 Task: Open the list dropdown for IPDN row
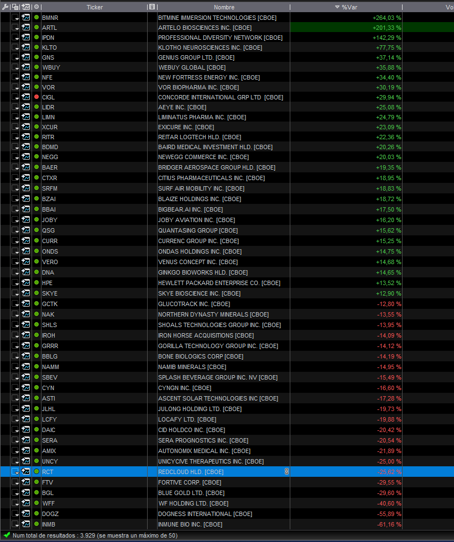tap(15, 38)
